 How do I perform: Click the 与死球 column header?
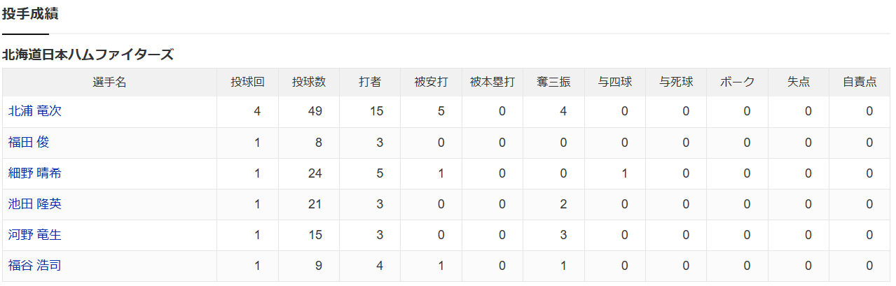tap(676, 82)
